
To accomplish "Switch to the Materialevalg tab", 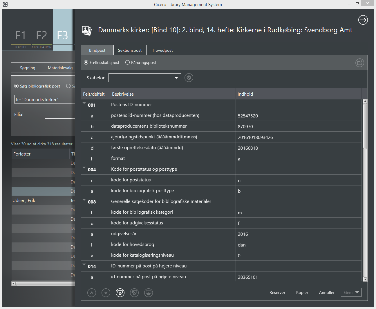I will (x=60, y=68).
